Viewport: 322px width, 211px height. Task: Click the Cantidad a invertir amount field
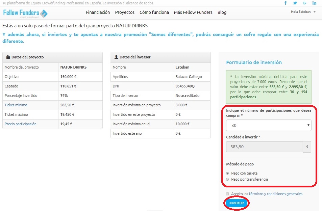[265, 147]
